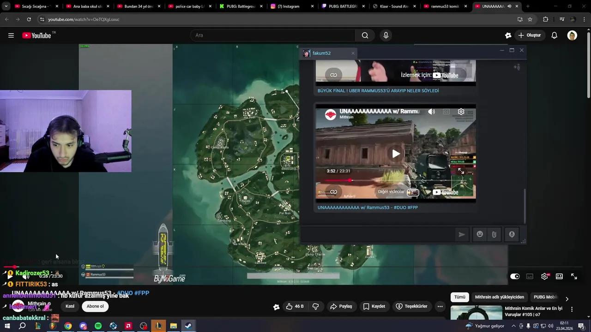Focus the YouTube Ara search field
Image resolution: width=591 pixels, height=332 pixels.
(x=272, y=35)
